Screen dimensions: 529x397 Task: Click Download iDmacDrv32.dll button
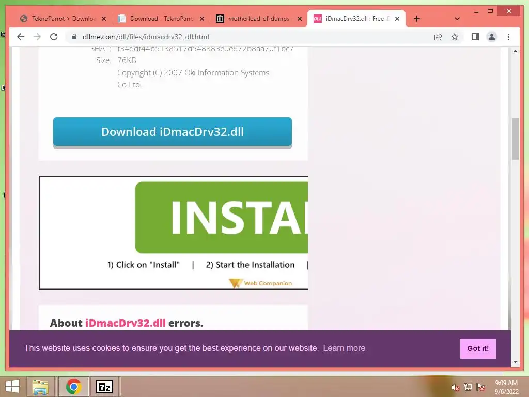coord(173,132)
